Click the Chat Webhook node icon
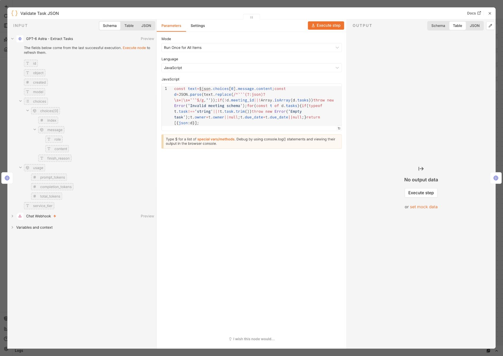Screen dimensions: 503x356 (20, 216)
